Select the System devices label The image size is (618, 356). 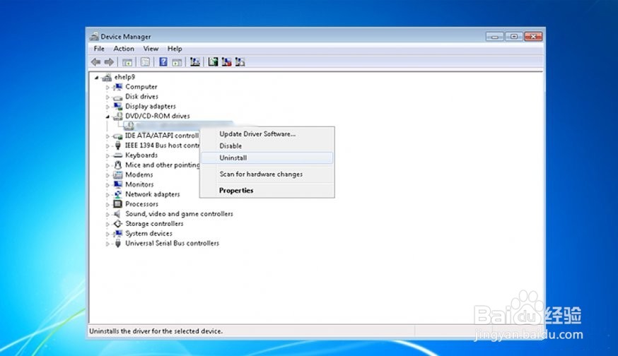tap(148, 234)
